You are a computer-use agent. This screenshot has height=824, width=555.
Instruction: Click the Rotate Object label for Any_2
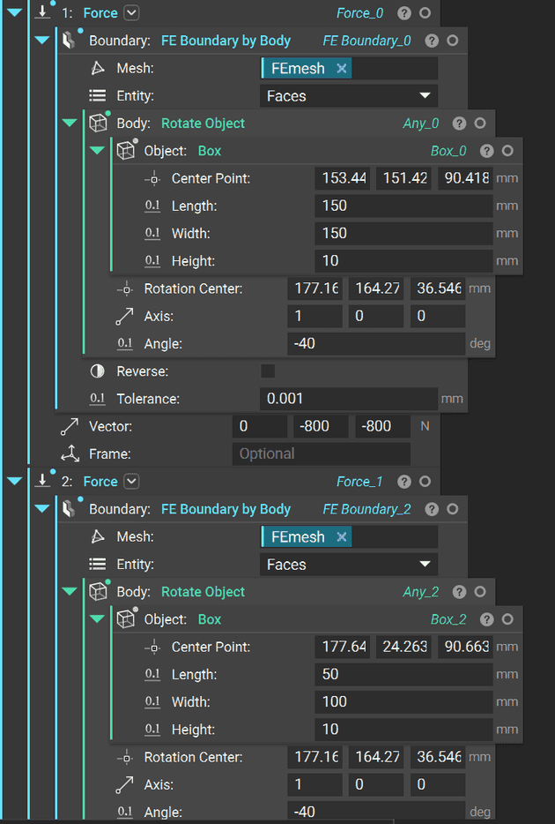pyautogui.click(x=203, y=592)
